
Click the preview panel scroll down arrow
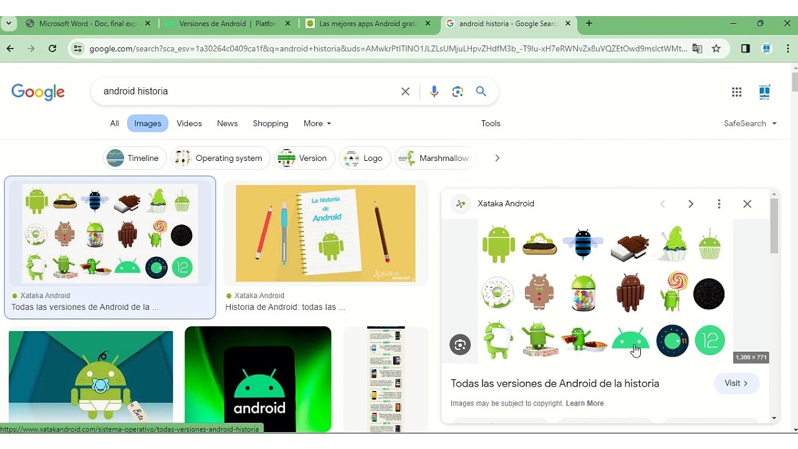(774, 418)
